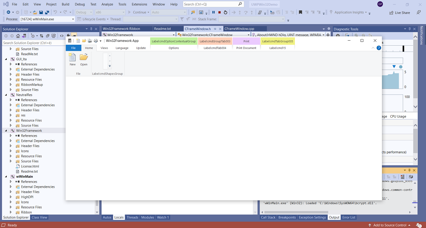
Task: Open the Win32Framework scope combo box in editor
Action: point(139,35)
